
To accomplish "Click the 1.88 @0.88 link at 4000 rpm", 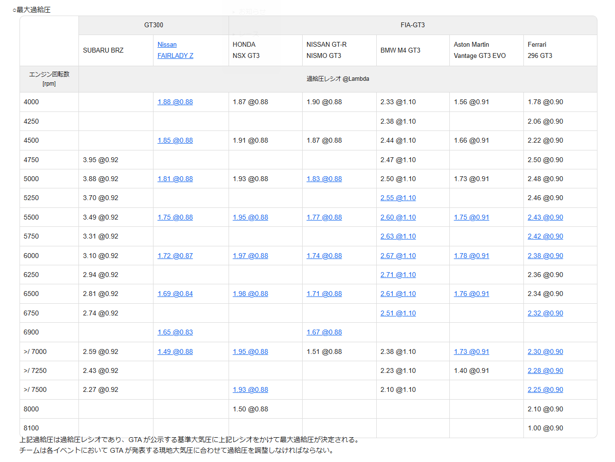I will point(175,102).
